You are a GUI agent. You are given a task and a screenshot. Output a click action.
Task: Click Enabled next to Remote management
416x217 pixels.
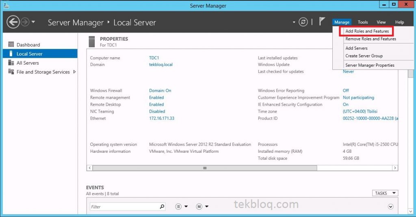[156, 98]
